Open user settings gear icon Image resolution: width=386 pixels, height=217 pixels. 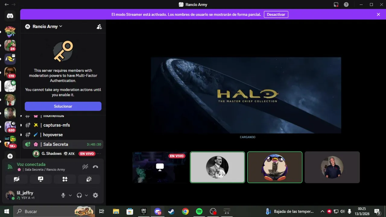coord(95,195)
